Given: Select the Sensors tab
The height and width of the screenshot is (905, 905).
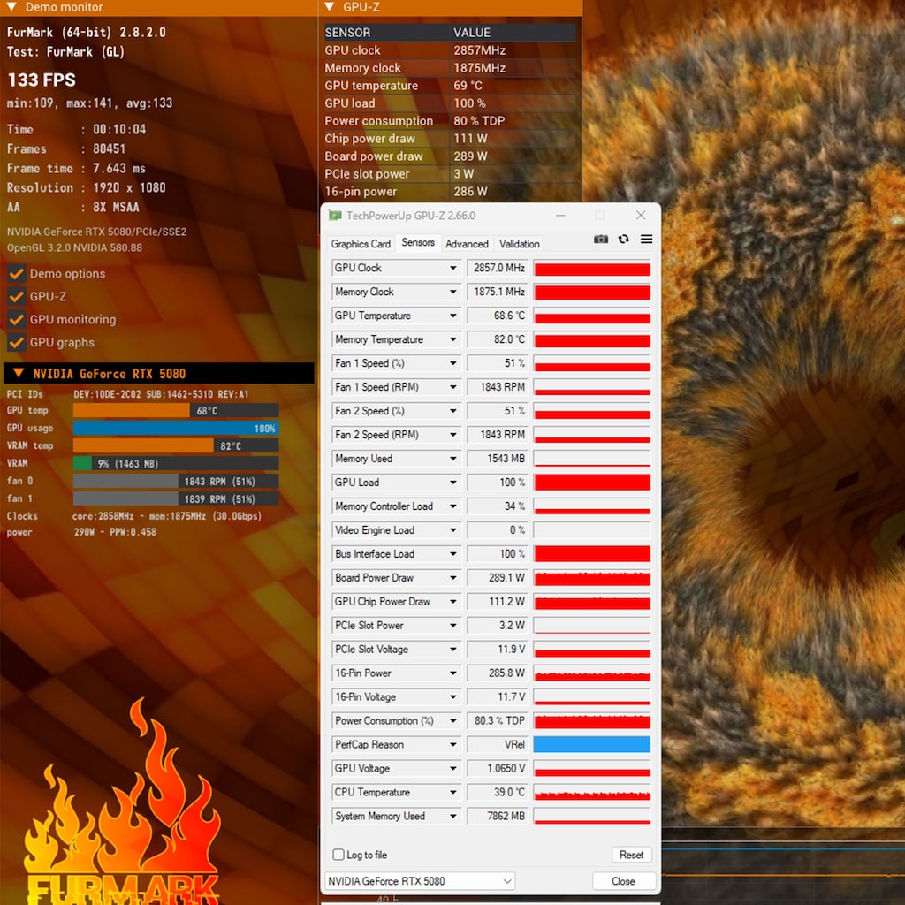Looking at the screenshot, I should pyautogui.click(x=418, y=242).
